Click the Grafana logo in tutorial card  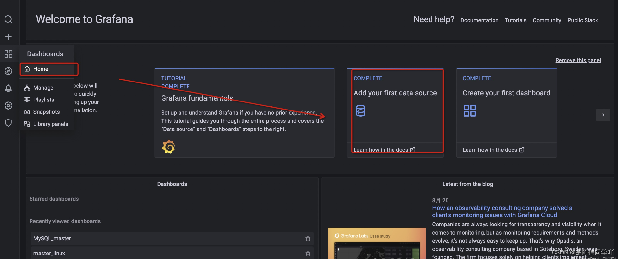pos(169,147)
